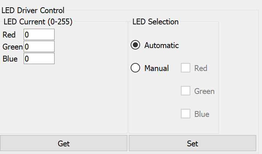Enable the Green LED selection checkbox
This screenshot has height=154, width=262.
tap(186, 91)
